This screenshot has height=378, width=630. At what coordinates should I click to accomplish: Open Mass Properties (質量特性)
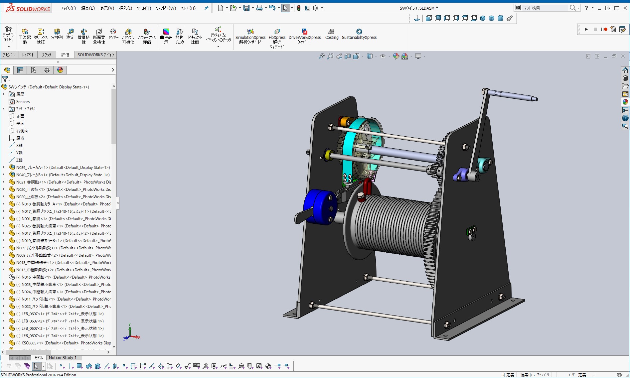83,36
